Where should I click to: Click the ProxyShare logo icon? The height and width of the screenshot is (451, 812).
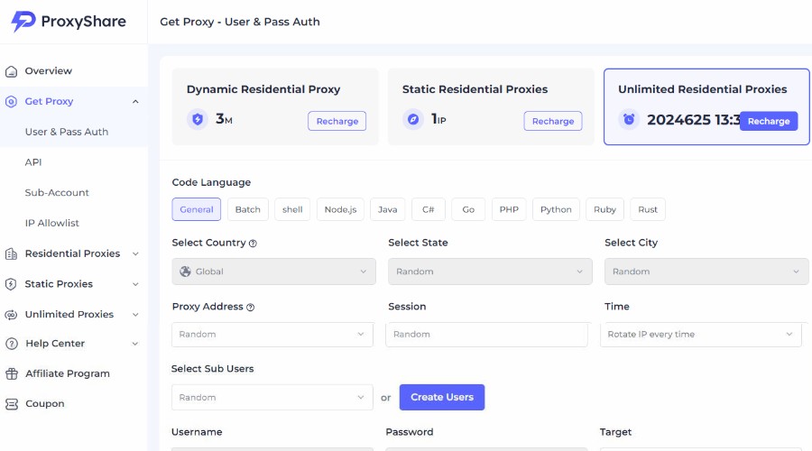(23, 22)
